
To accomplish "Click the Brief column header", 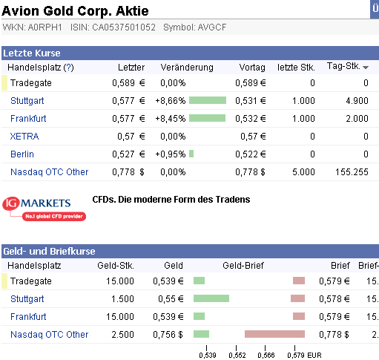I will (x=340, y=266).
